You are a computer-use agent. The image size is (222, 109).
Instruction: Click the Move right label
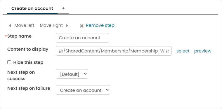[x=51, y=25]
